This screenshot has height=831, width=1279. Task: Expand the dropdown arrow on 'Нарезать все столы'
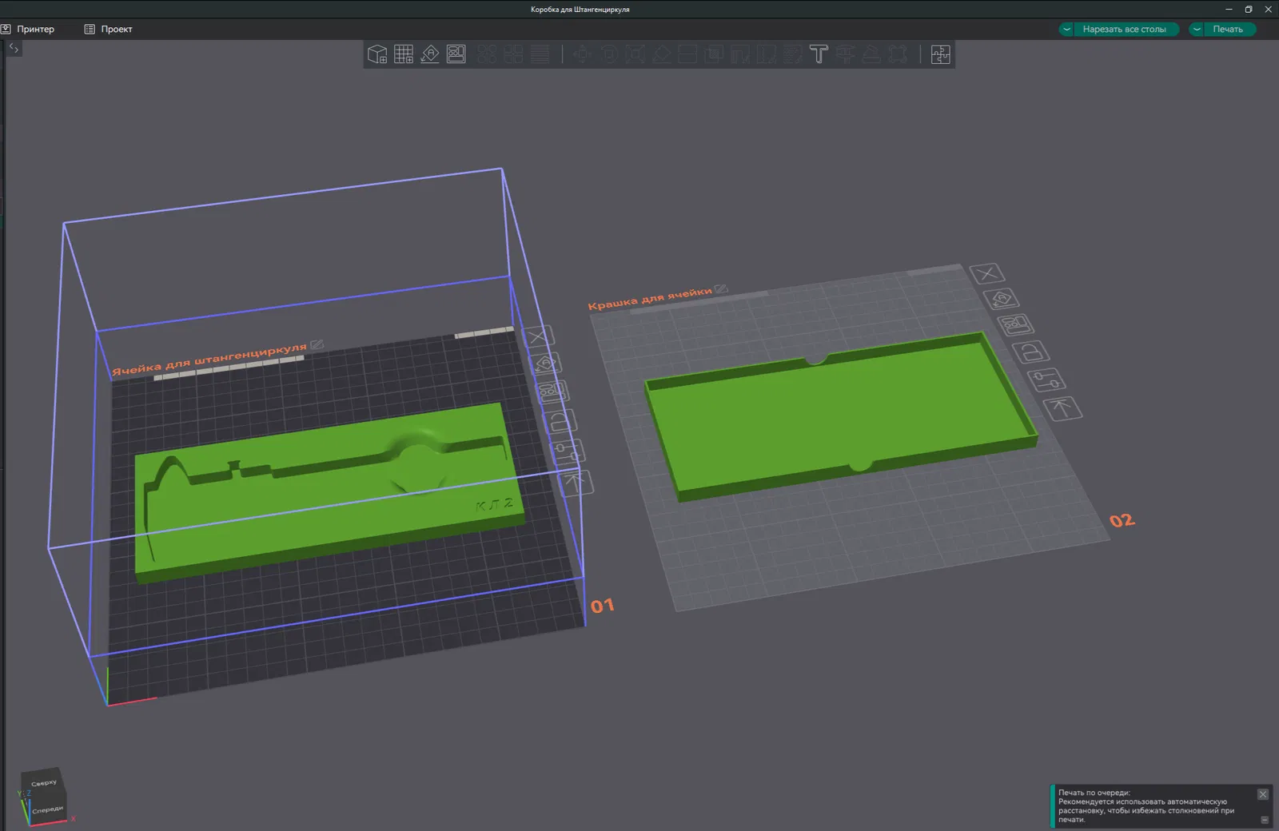1066,30
